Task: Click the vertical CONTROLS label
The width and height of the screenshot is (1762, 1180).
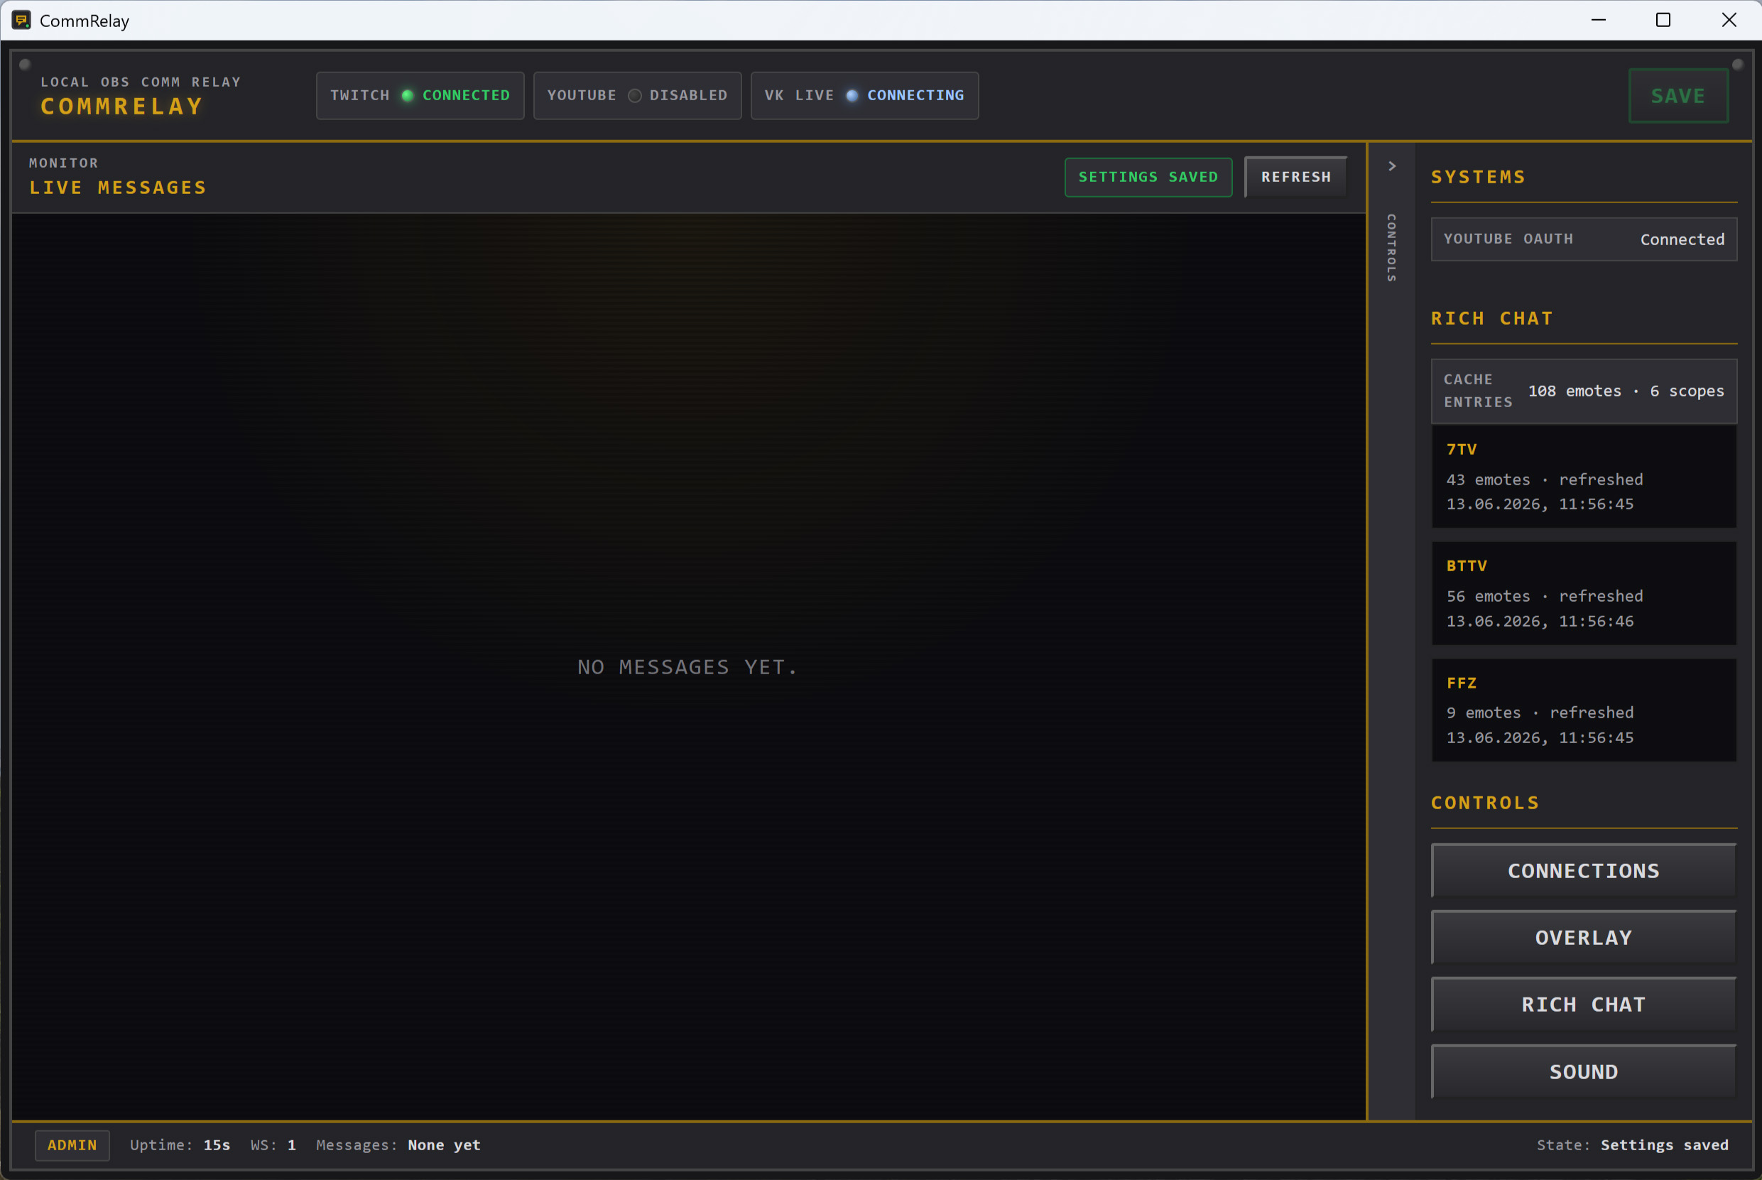Action: click(x=1392, y=249)
